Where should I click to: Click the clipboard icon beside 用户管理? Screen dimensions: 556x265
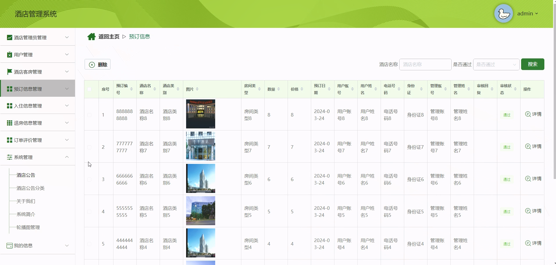[x=10, y=55]
